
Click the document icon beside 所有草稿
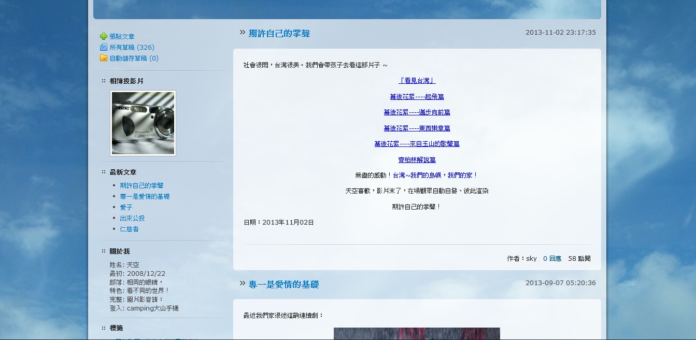tap(104, 47)
